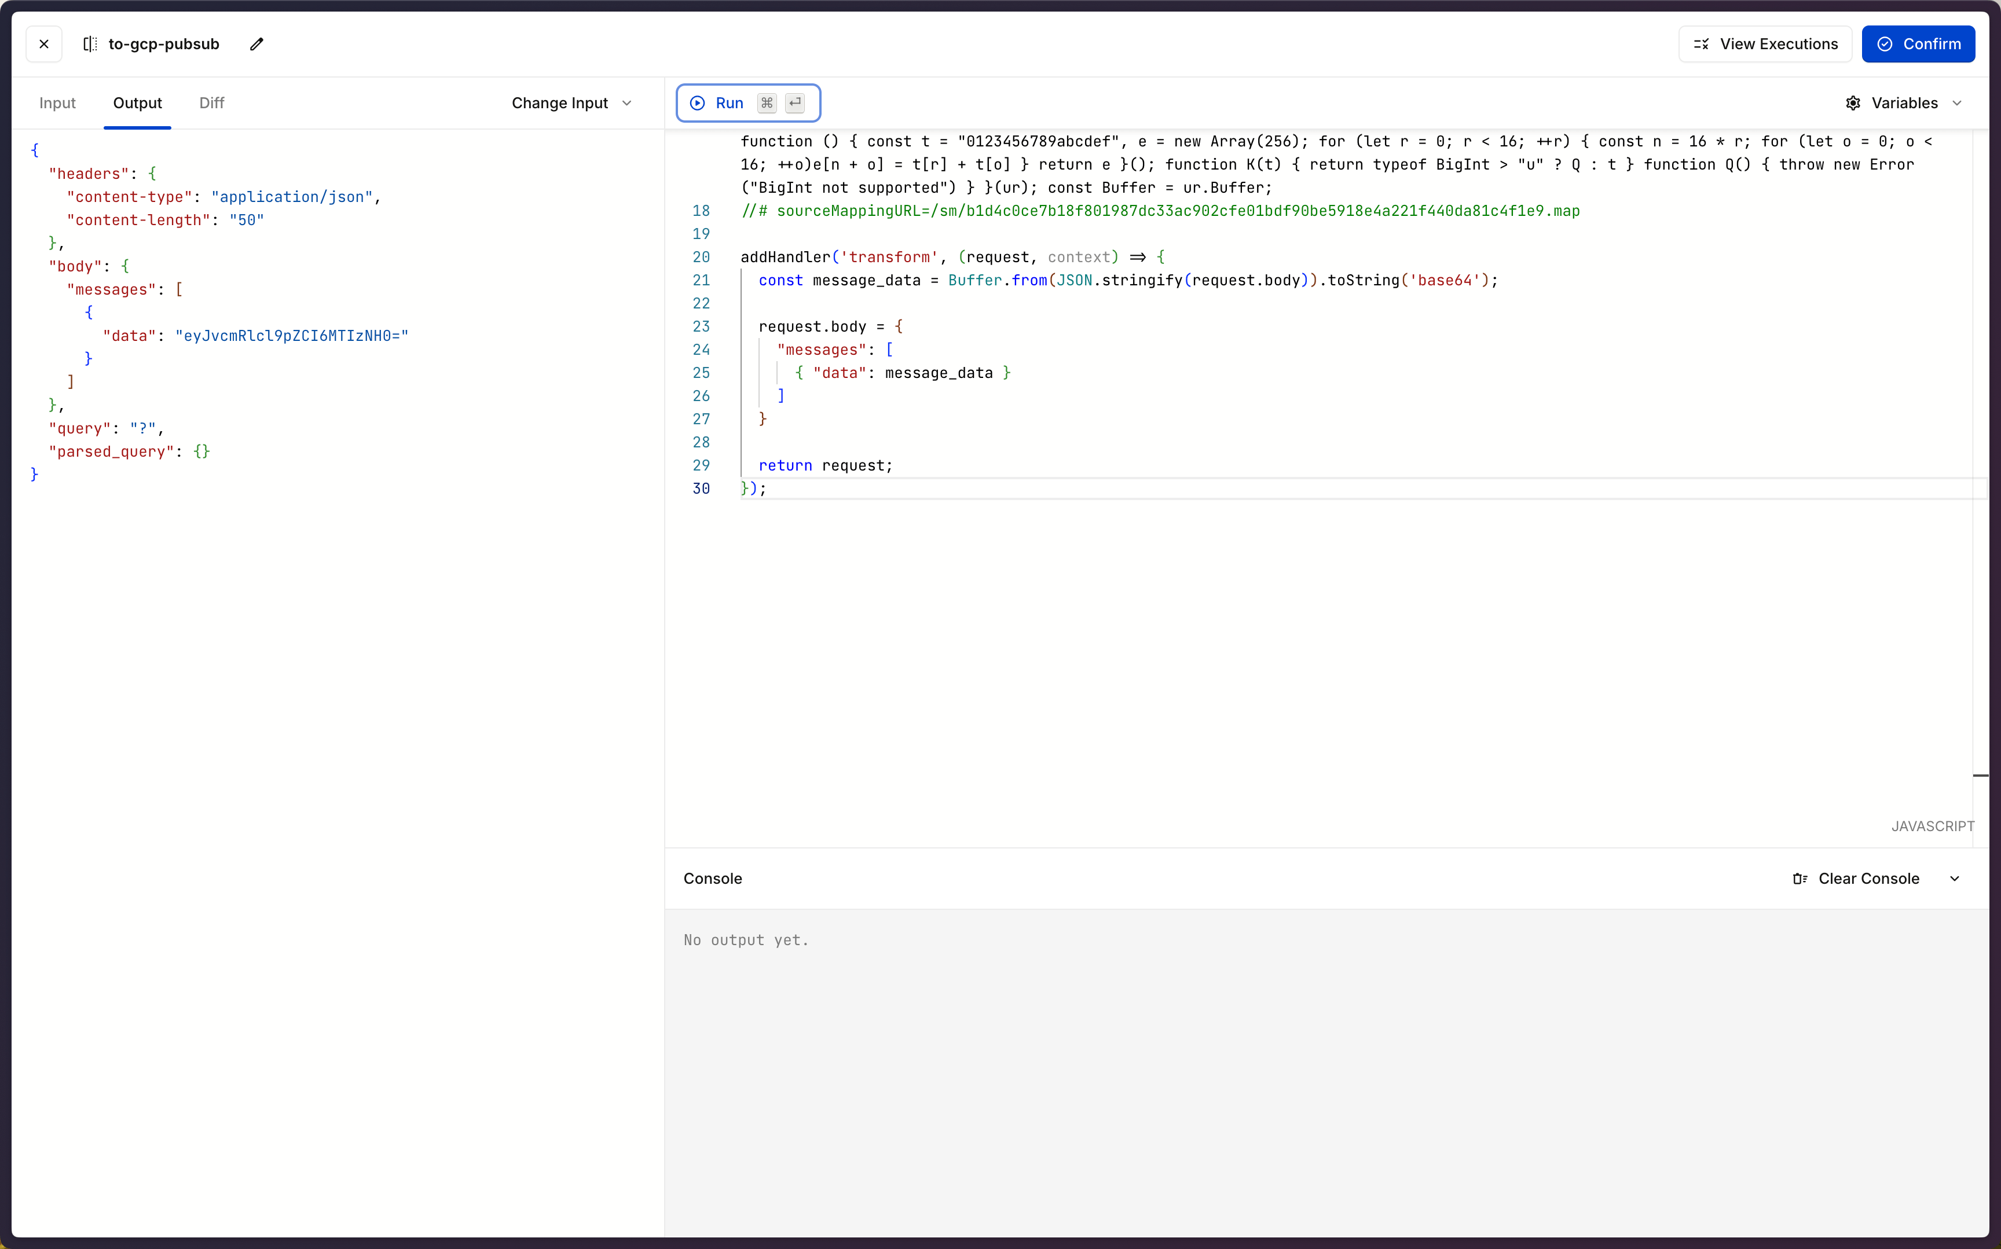Click the play icon on the Run button
Viewport: 2001px width, 1249px height.
pyautogui.click(x=697, y=103)
